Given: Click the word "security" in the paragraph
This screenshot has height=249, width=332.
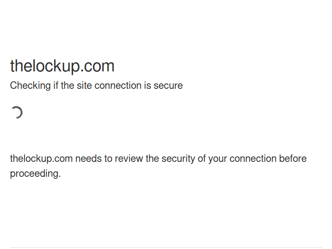Looking at the screenshot, I should pos(178,159).
